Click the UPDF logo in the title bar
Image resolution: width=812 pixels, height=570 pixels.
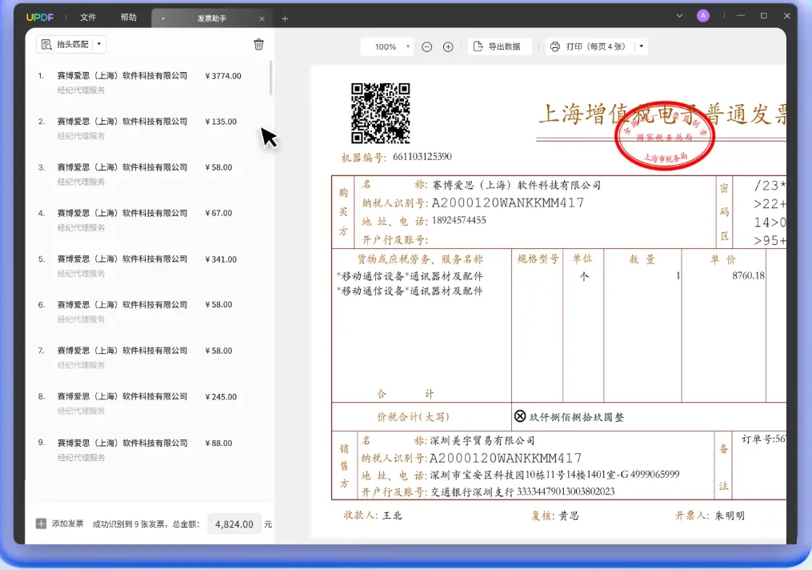(x=40, y=17)
